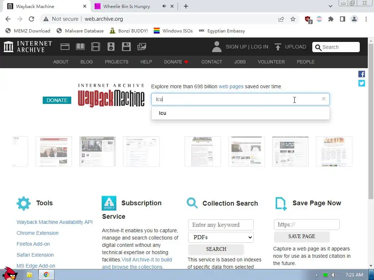374x280 pixels.
Task: Open the Images icon
Action: tap(142, 47)
